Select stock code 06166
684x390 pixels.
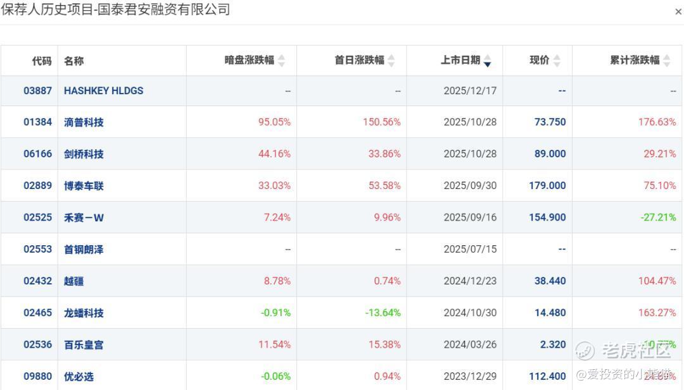click(37, 154)
